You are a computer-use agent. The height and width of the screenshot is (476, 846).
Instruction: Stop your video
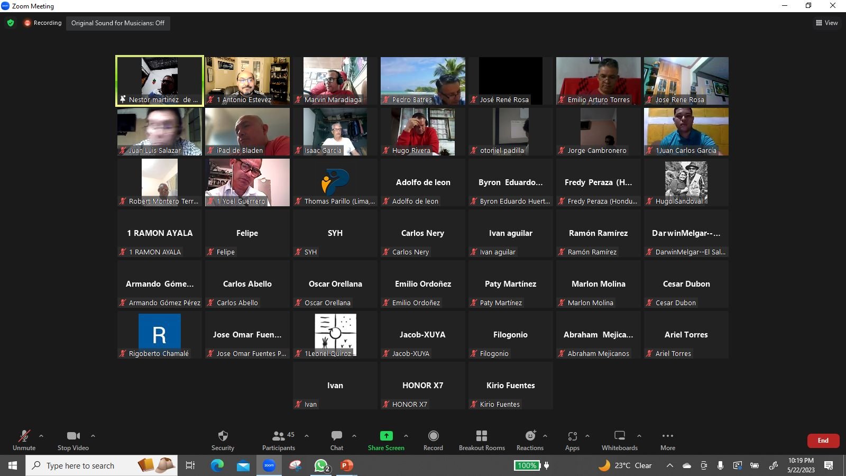72,440
